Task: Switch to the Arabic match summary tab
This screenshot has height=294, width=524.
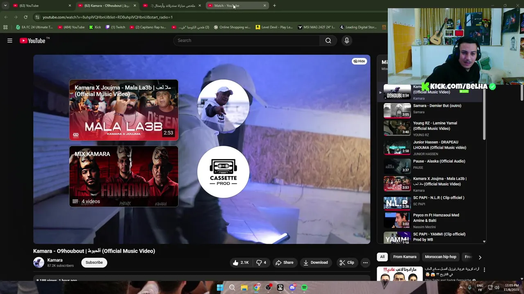Action: pyautogui.click(x=172, y=6)
